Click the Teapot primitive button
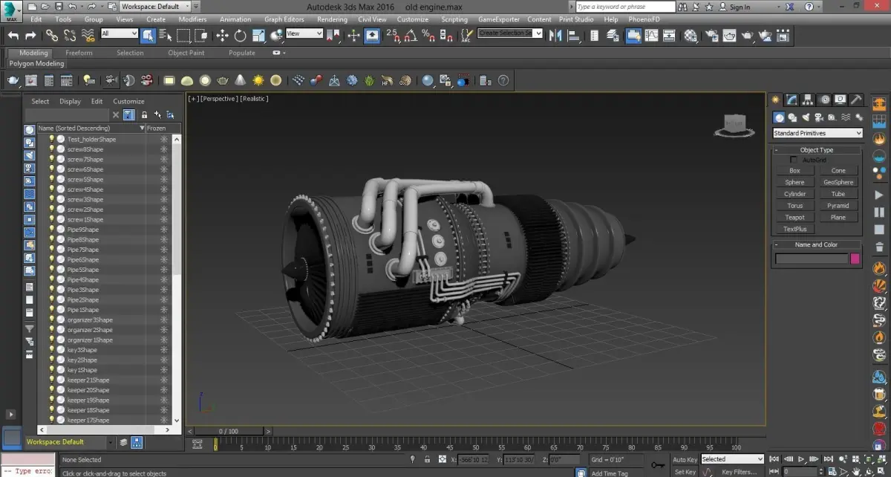The width and height of the screenshot is (891, 477). pos(794,218)
